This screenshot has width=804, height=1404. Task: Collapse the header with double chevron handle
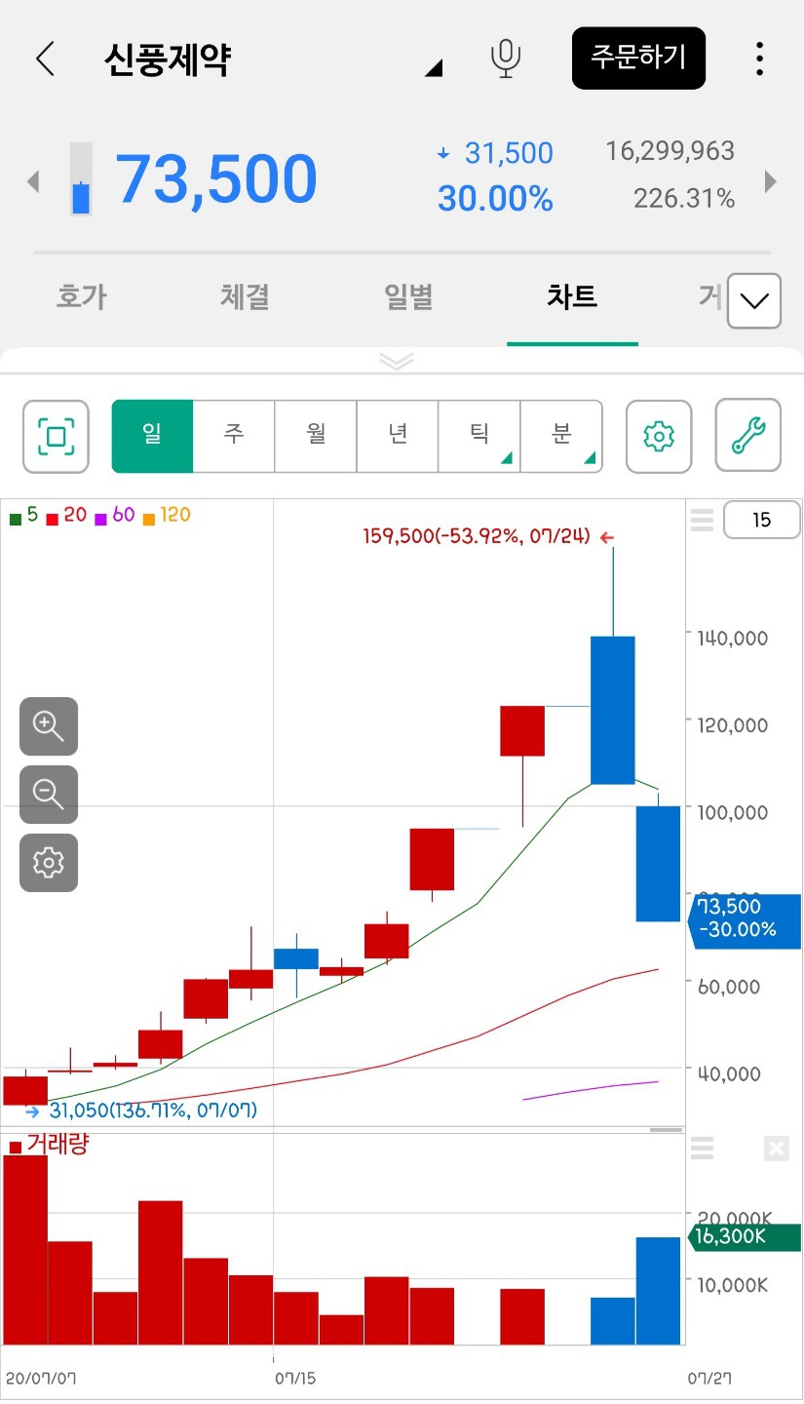coord(397,361)
